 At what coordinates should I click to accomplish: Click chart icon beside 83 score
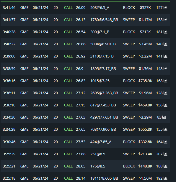164,117
